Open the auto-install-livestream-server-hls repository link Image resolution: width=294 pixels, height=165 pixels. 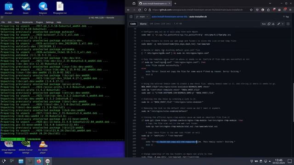(170, 16)
